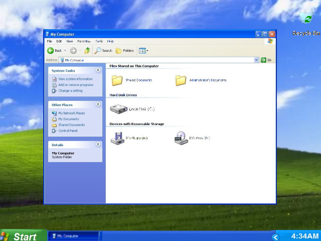The image size is (321, 241).
Task: Open Forward history dropdown arrow
Action: [x=80, y=50]
